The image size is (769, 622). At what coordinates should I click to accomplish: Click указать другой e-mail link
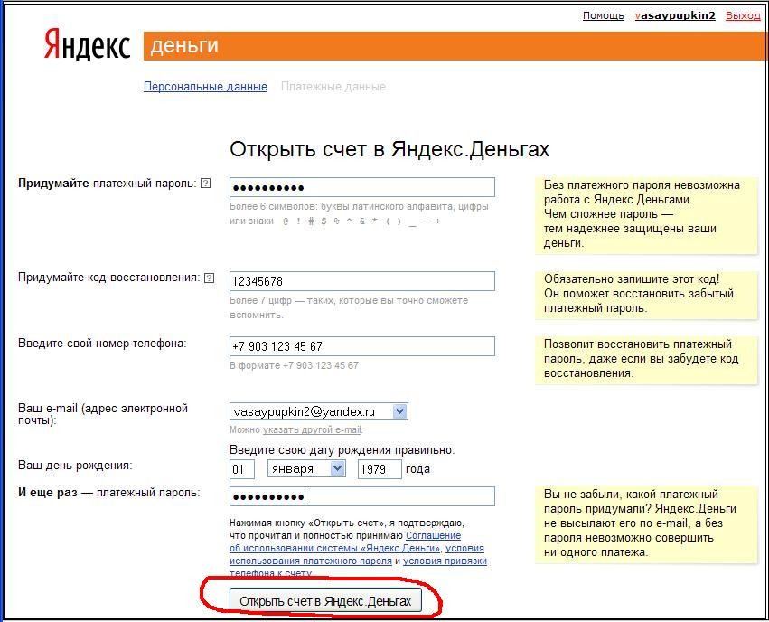tap(312, 429)
